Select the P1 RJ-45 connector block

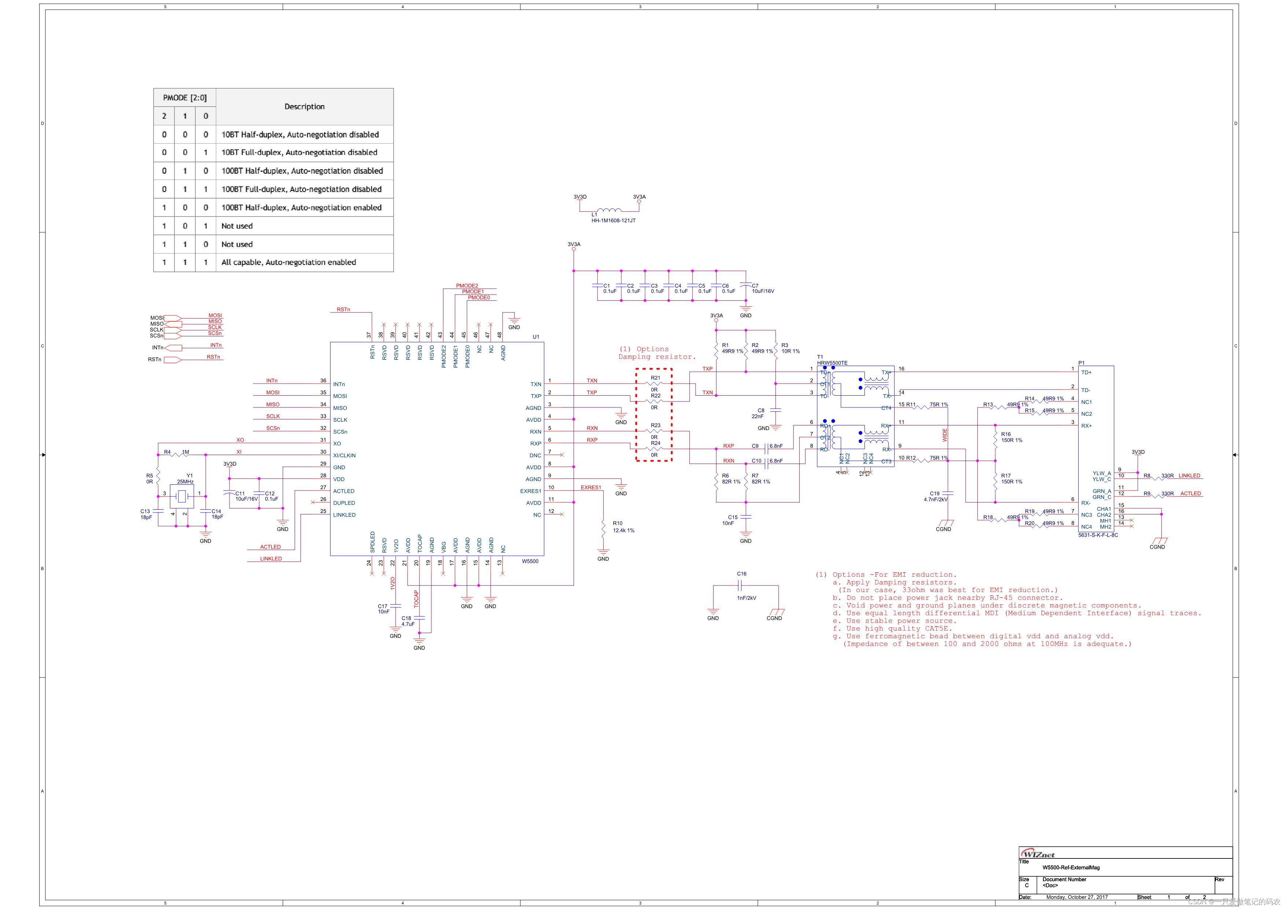point(1096,448)
